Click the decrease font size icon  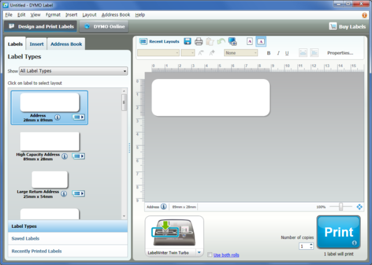(201, 53)
